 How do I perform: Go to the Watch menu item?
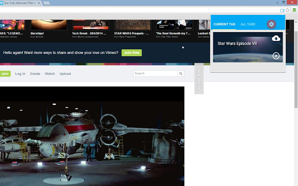click(x=50, y=73)
